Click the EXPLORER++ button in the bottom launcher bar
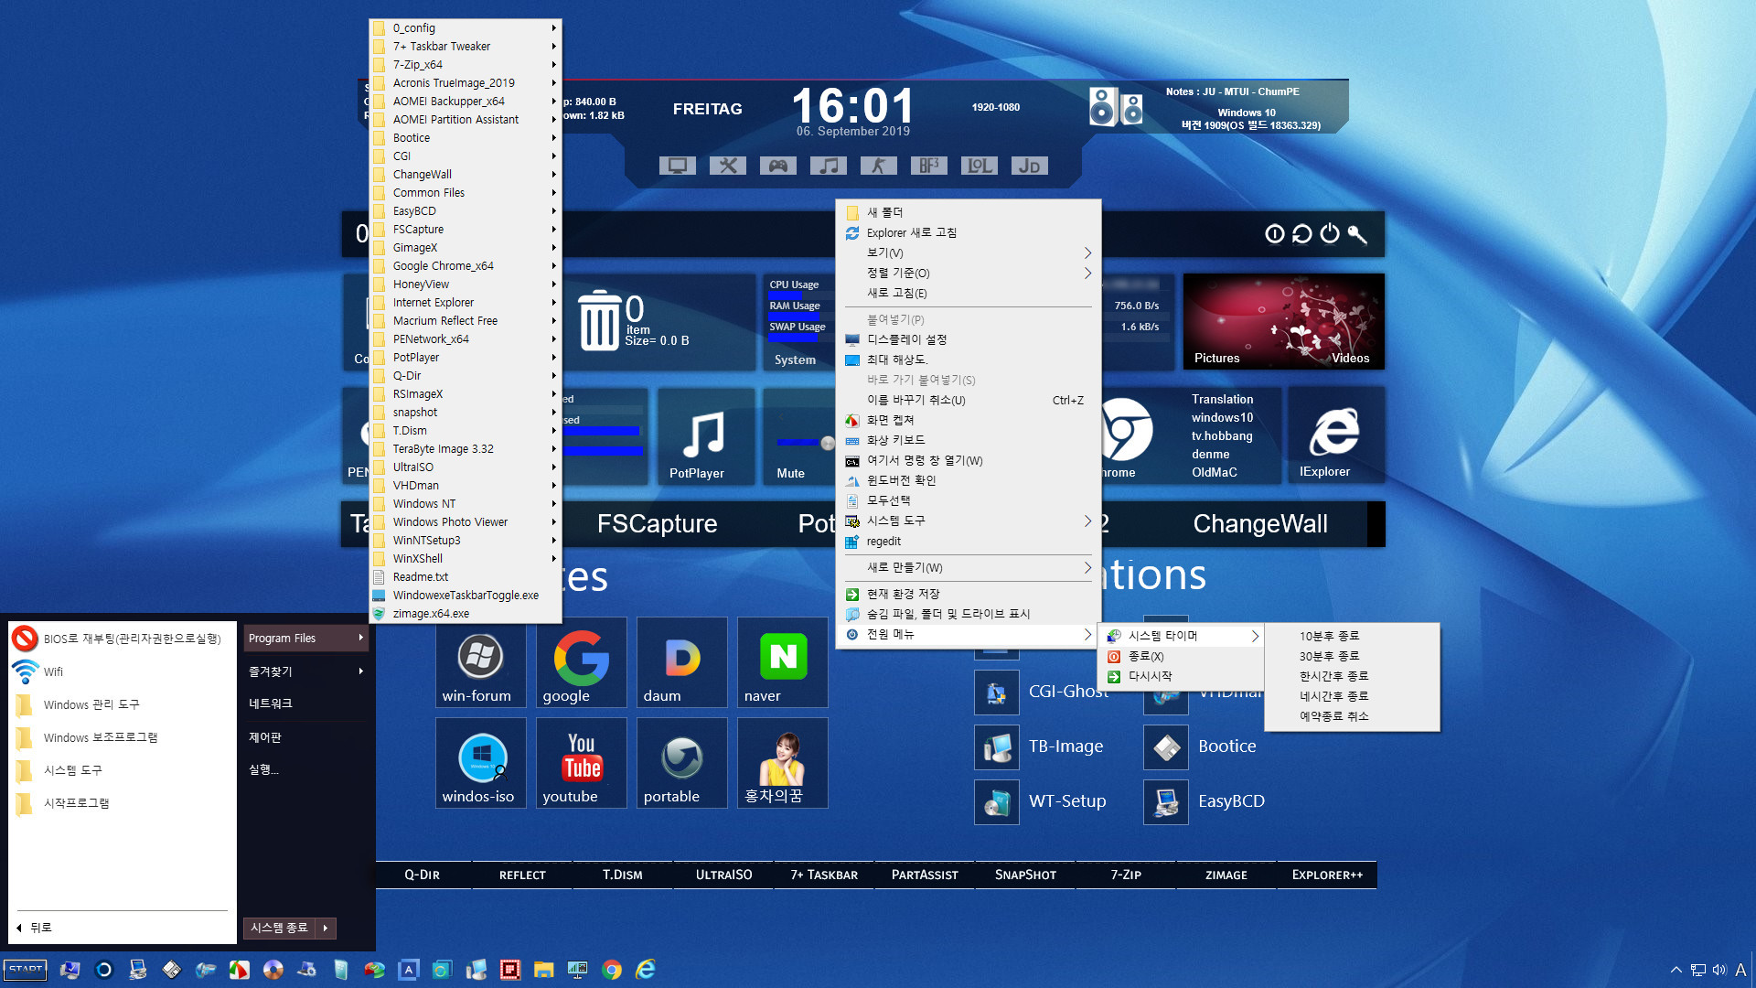This screenshot has height=988, width=1756. point(1327,875)
